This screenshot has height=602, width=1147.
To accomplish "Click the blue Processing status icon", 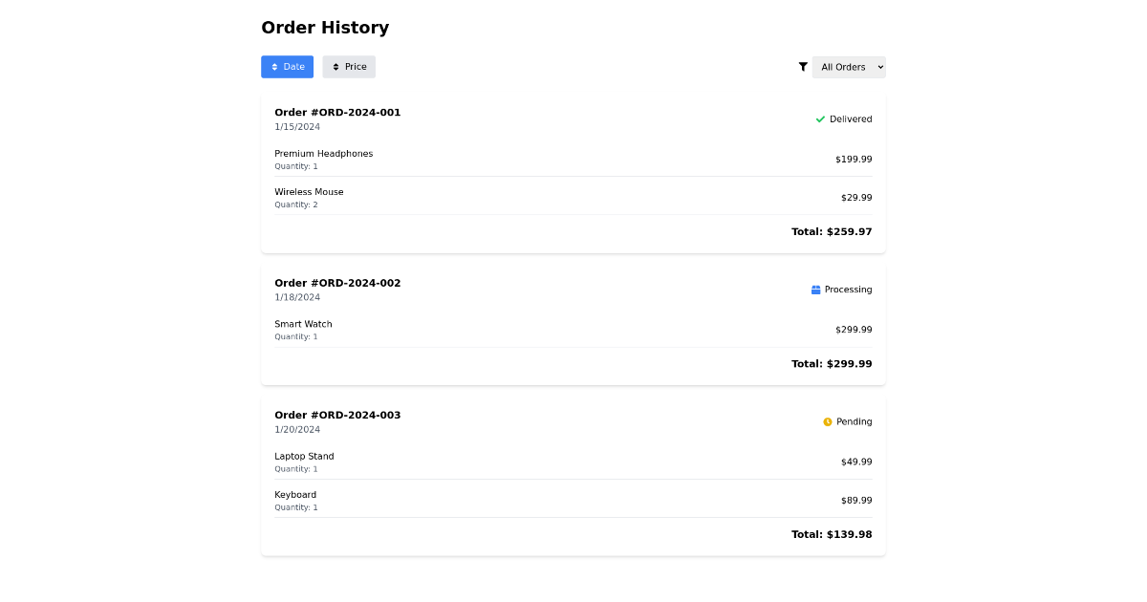I will tap(815, 289).
